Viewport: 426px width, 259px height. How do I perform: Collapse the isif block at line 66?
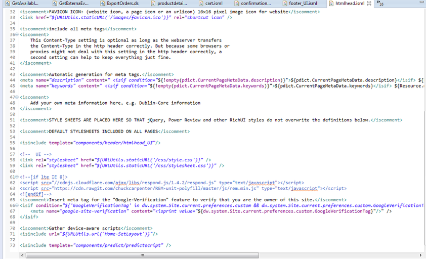pos(17,205)
